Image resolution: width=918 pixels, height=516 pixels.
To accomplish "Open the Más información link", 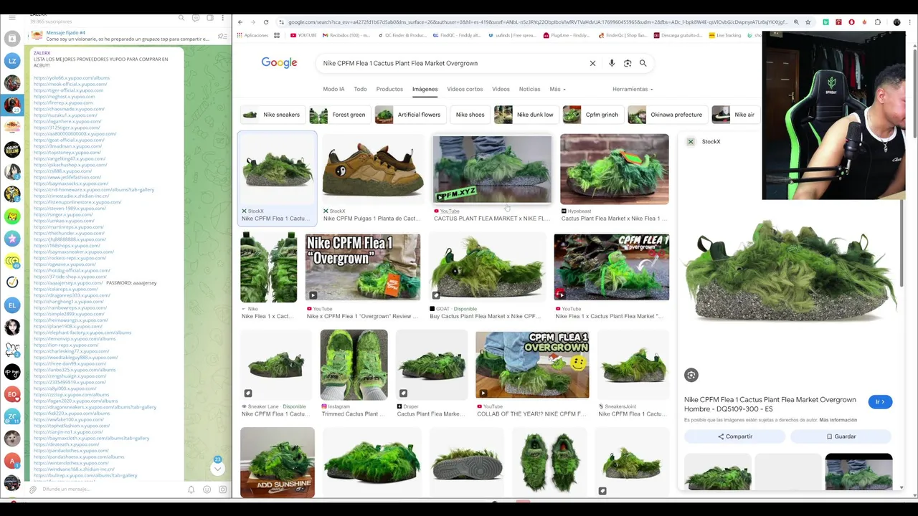I will click(x=838, y=420).
